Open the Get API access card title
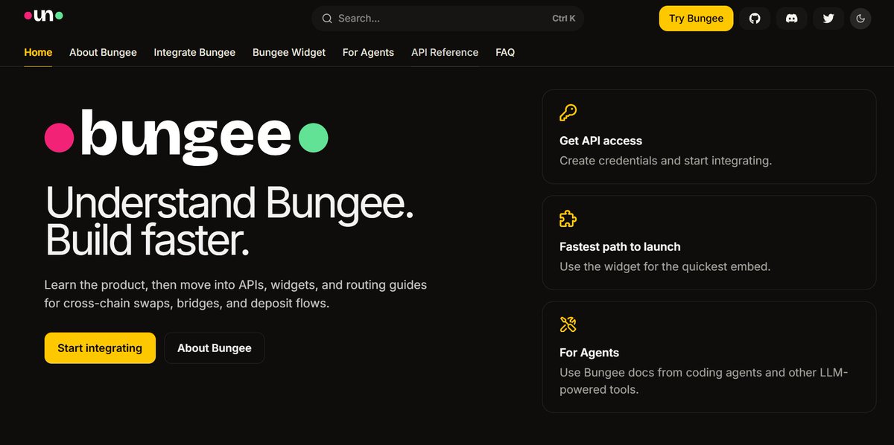 click(600, 141)
